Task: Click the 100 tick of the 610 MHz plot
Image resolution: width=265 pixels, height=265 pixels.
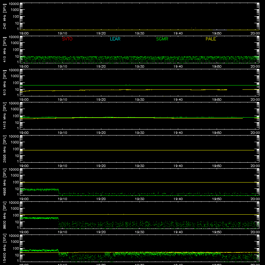Action: coord(16,83)
